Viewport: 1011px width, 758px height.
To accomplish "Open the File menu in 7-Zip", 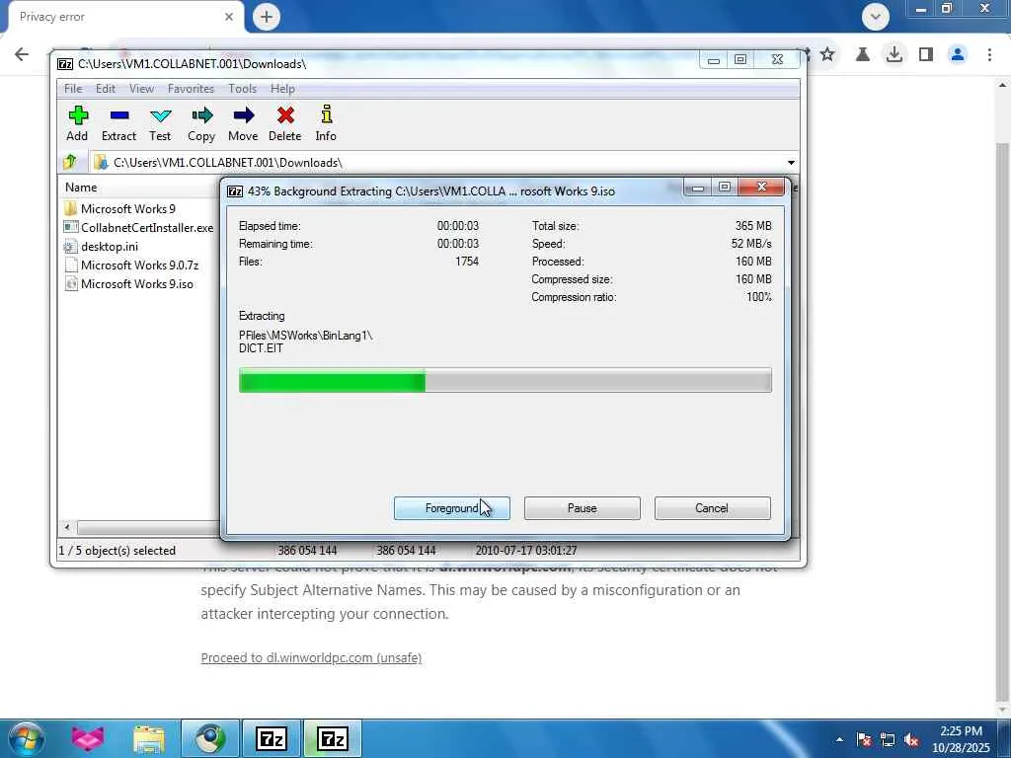I will pos(73,88).
